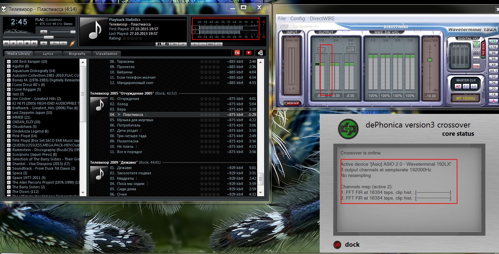Toggle MON on output channel 1/2
This screenshot has width=499, height=254.
point(321,50)
